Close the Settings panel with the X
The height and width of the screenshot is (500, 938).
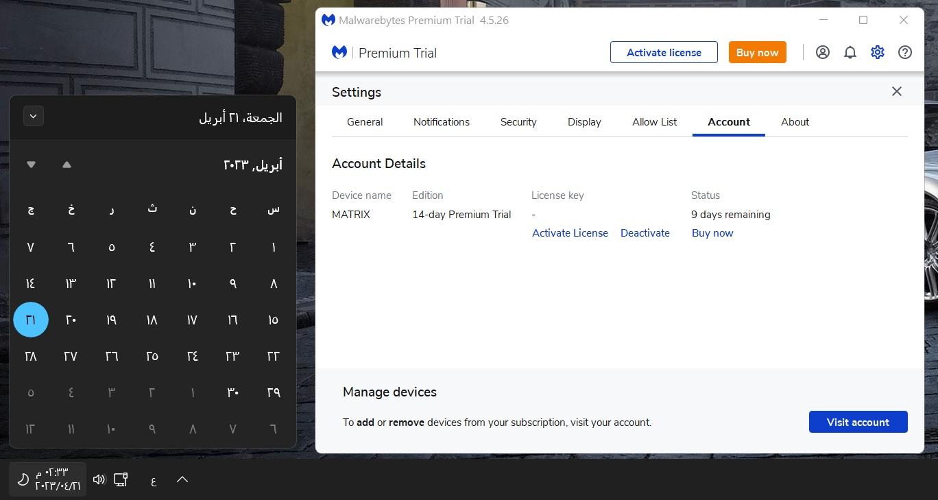pos(896,91)
